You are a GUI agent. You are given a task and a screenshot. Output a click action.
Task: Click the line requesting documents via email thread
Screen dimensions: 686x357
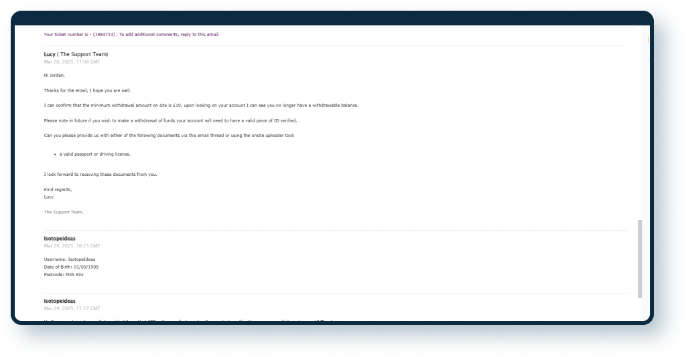coord(169,136)
